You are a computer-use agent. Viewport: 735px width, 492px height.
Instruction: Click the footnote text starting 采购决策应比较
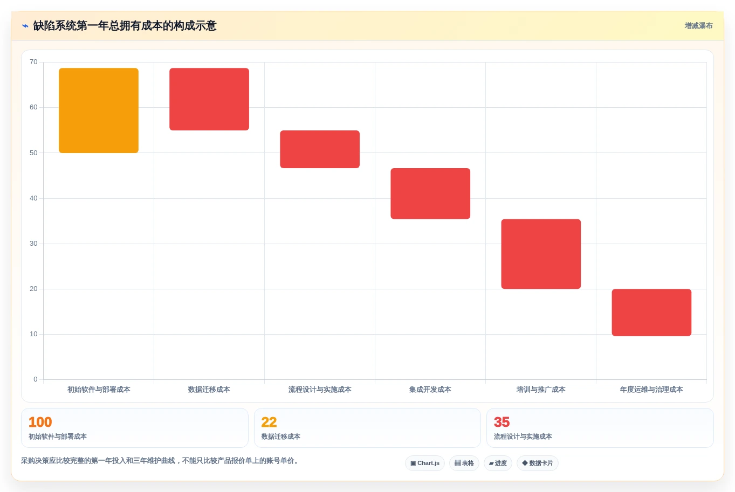161,461
